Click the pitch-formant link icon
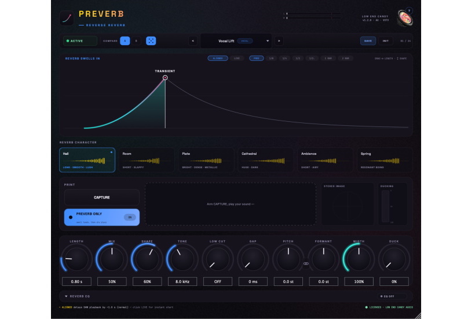 pyautogui.click(x=306, y=263)
